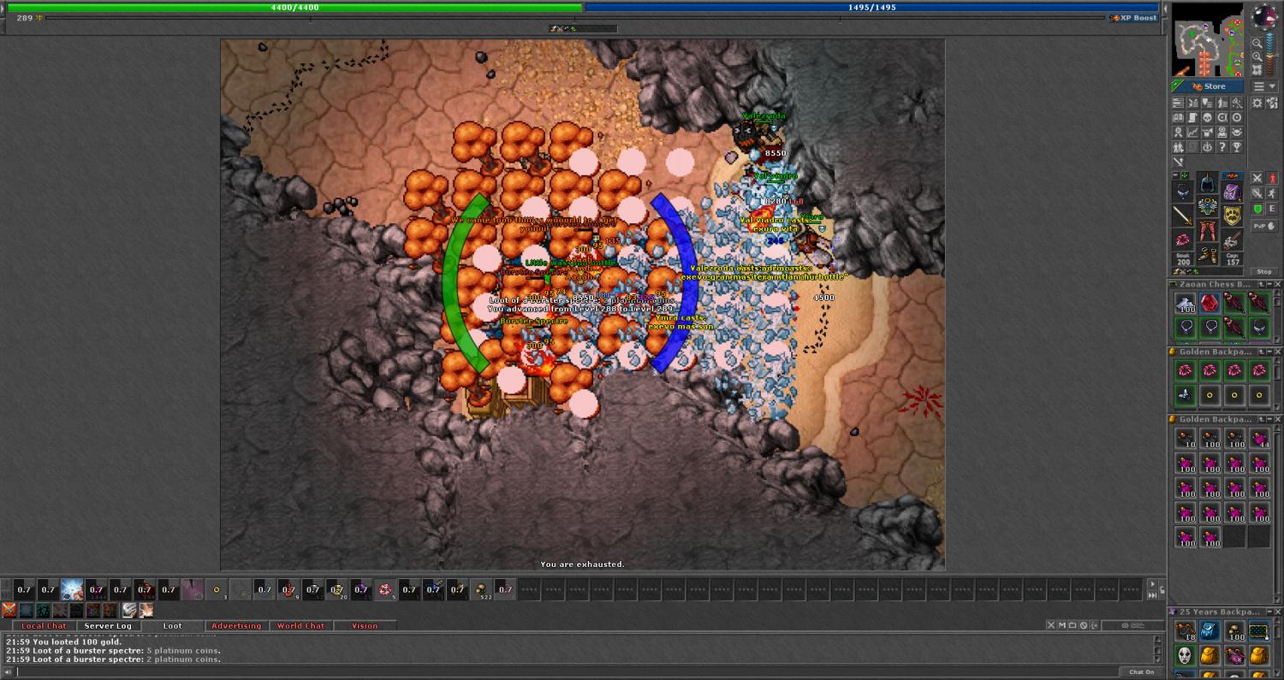1284x680 pixels.
Task: Toggle the green icon beside the equipment minus button
Action: 1184,175
